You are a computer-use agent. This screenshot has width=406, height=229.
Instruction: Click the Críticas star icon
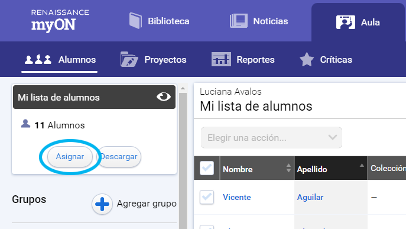click(307, 59)
